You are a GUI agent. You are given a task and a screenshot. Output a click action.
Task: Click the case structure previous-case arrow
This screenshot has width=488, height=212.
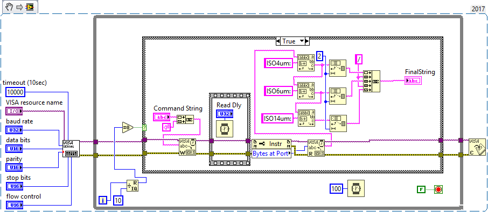(x=278, y=41)
